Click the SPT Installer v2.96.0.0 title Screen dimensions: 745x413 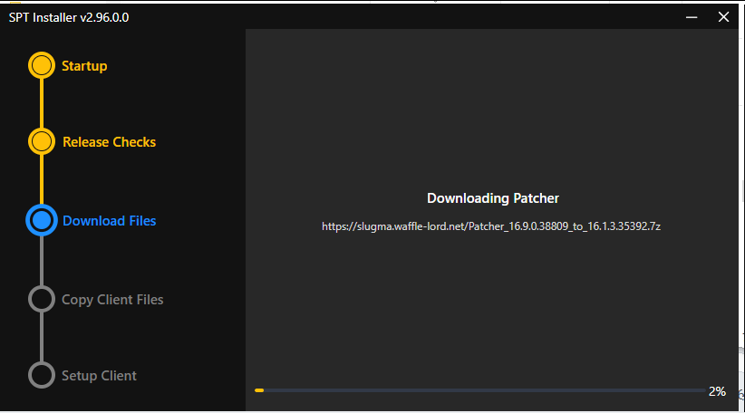69,17
